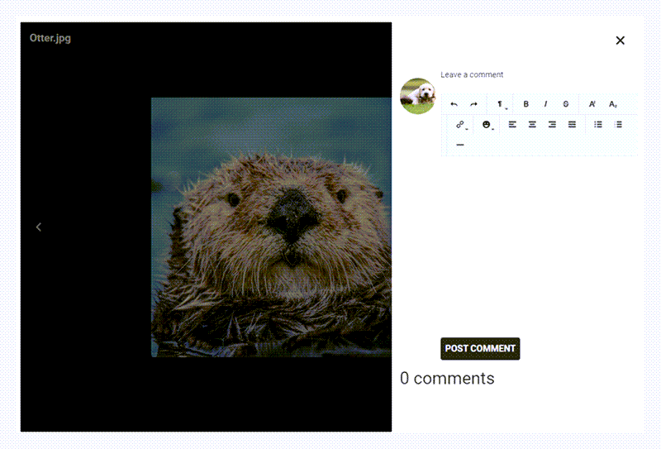661x449 pixels.
Task: Apply subscript formatting
Action: [613, 104]
